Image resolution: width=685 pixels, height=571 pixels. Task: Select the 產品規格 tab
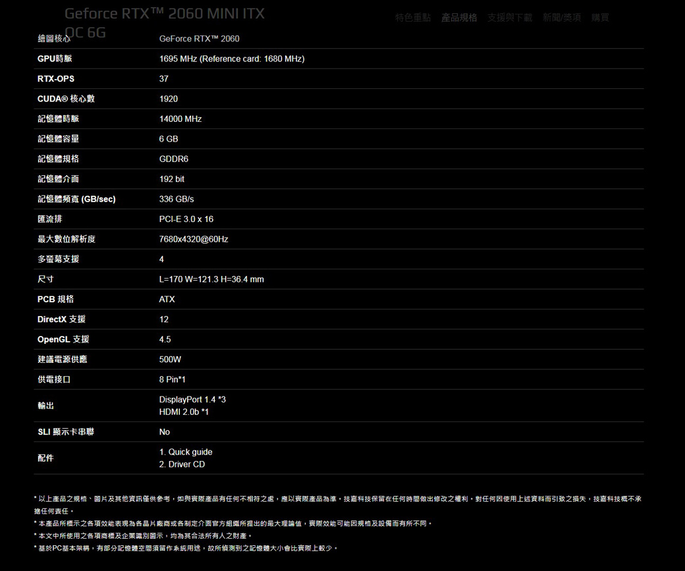point(459,18)
